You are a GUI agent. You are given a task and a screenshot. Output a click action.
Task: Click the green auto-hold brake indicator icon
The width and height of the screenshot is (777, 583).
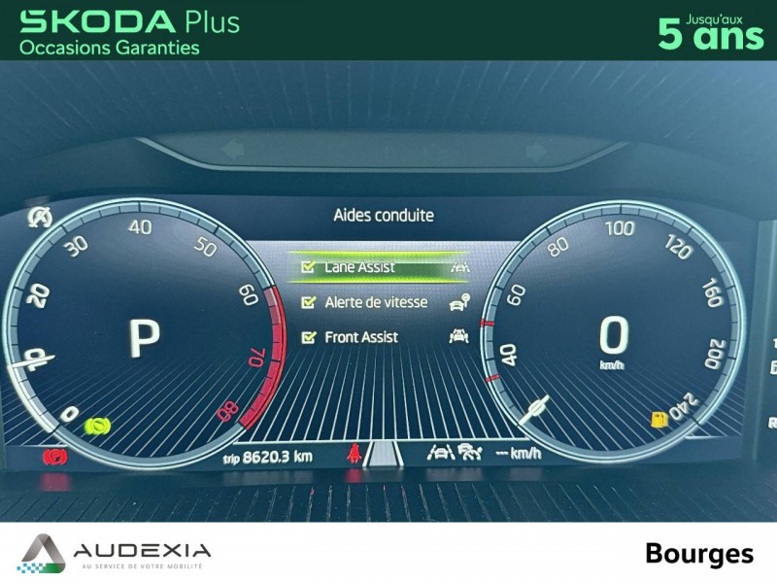(98, 426)
